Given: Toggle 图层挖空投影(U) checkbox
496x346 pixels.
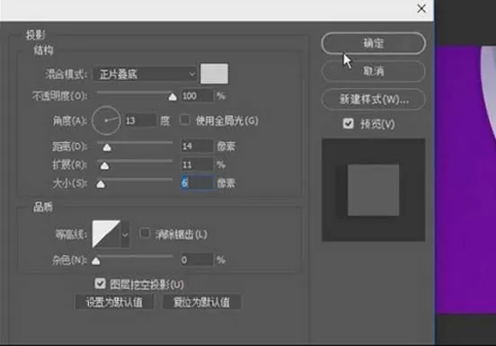Looking at the screenshot, I should tap(100, 283).
